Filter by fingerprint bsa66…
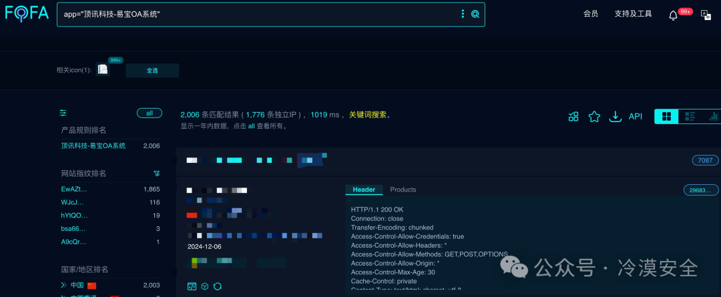 pyautogui.click(x=73, y=228)
